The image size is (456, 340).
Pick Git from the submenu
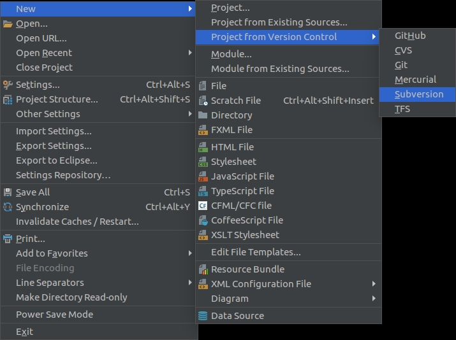coord(417,65)
